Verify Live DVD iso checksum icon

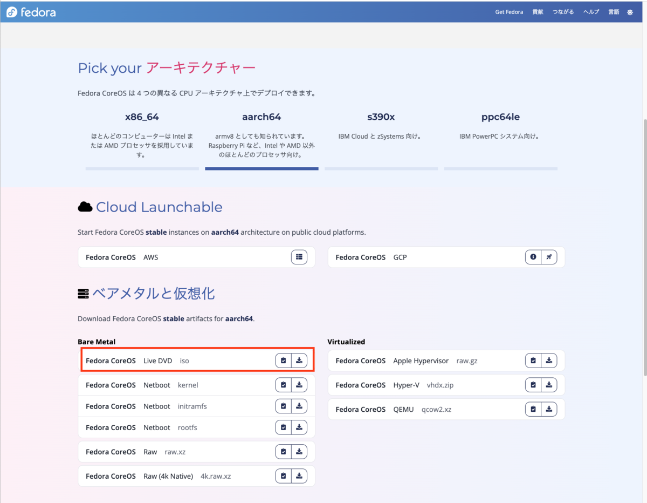pyautogui.click(x=284, y=361)
